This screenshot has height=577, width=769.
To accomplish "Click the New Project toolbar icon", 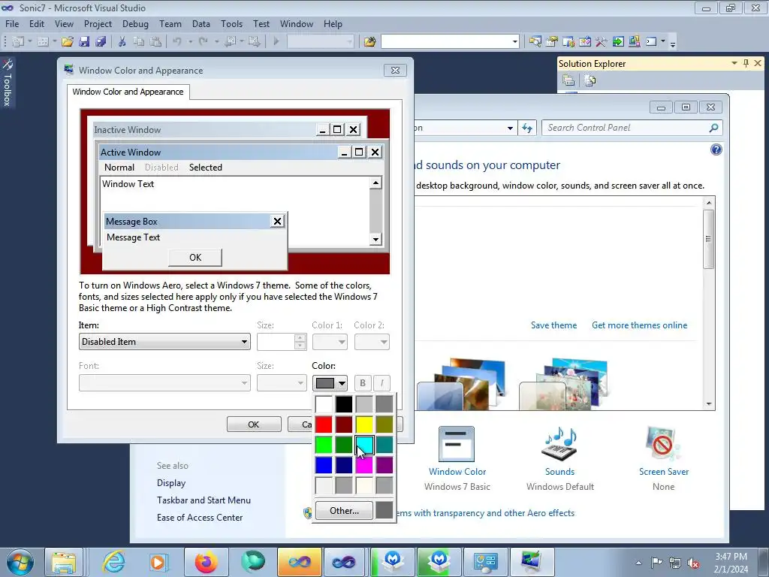I will coord(18,42).
